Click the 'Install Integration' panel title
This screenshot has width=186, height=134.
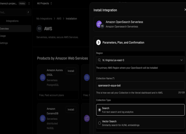pos(105,10)
